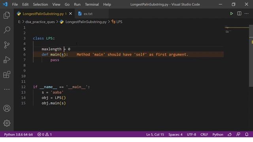Click the 'obj = LPS()' line
The width and height of the screenshot is (253, 142).
tap(54, 98)
